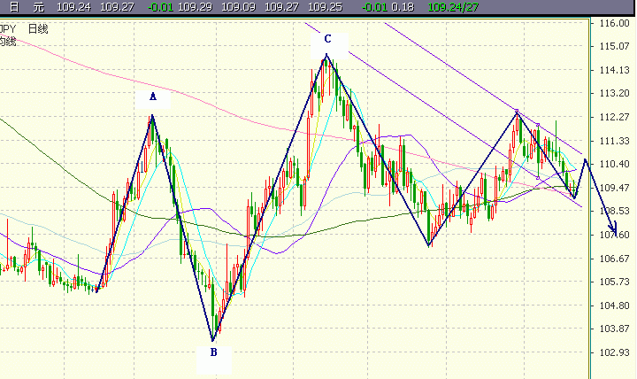This screenshot has height=379, width=637.
Task: Click the 116.00 price axis label
Action: (615, 23)
